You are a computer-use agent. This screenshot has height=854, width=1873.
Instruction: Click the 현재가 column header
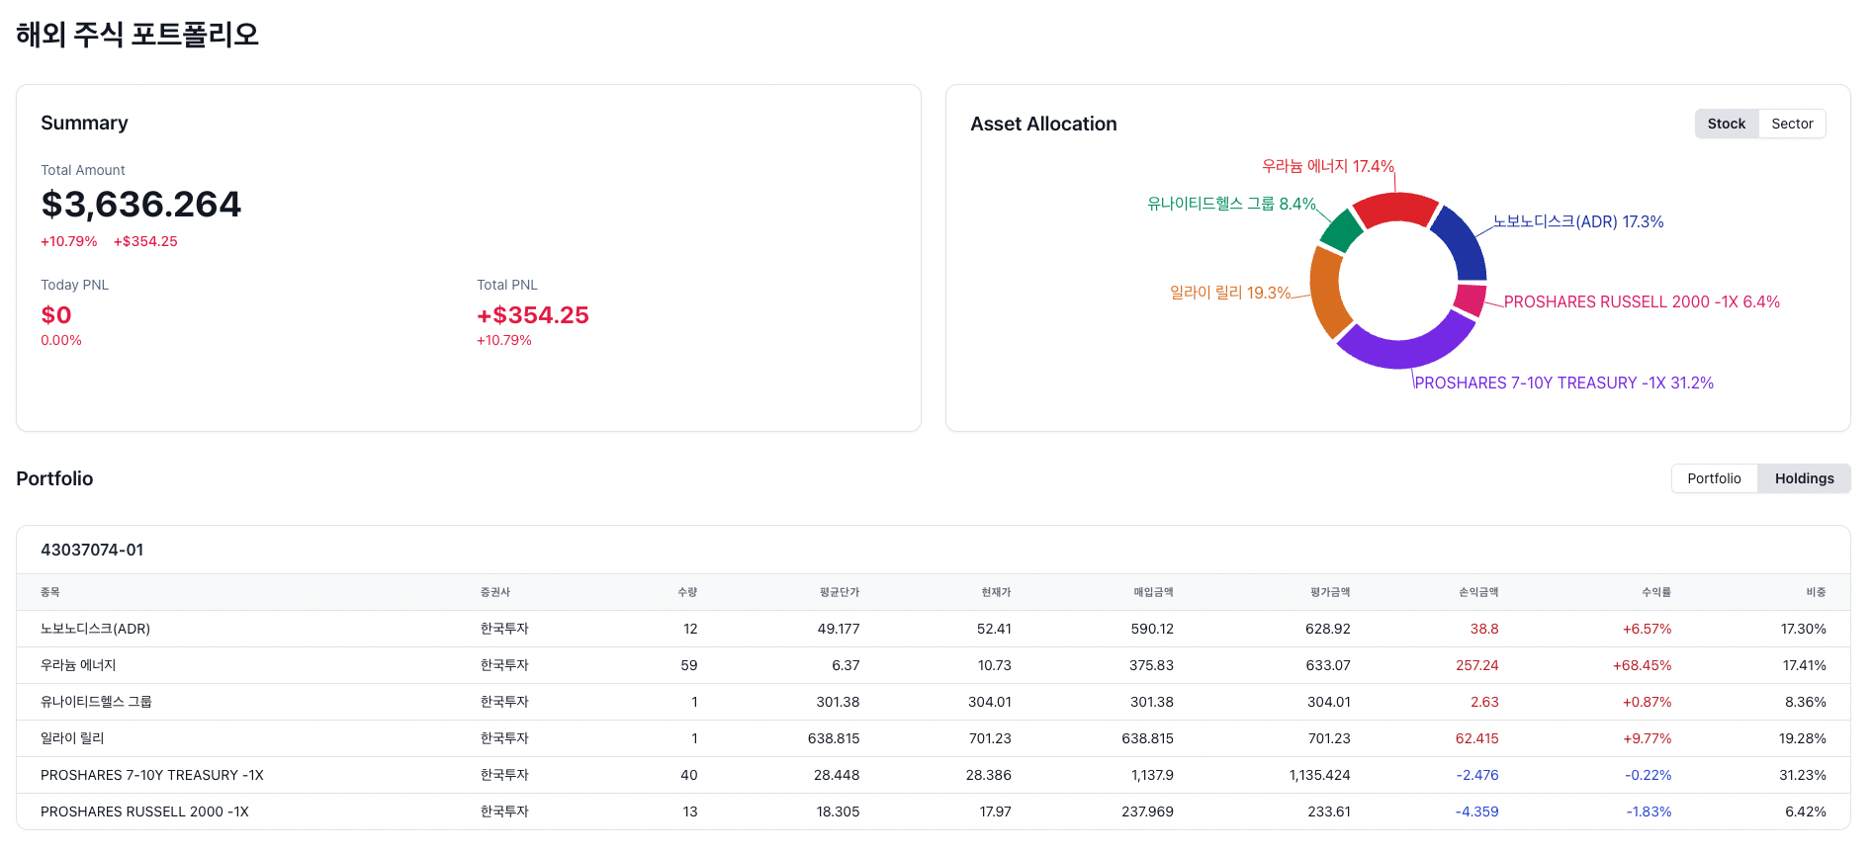[x=996, y=592]
